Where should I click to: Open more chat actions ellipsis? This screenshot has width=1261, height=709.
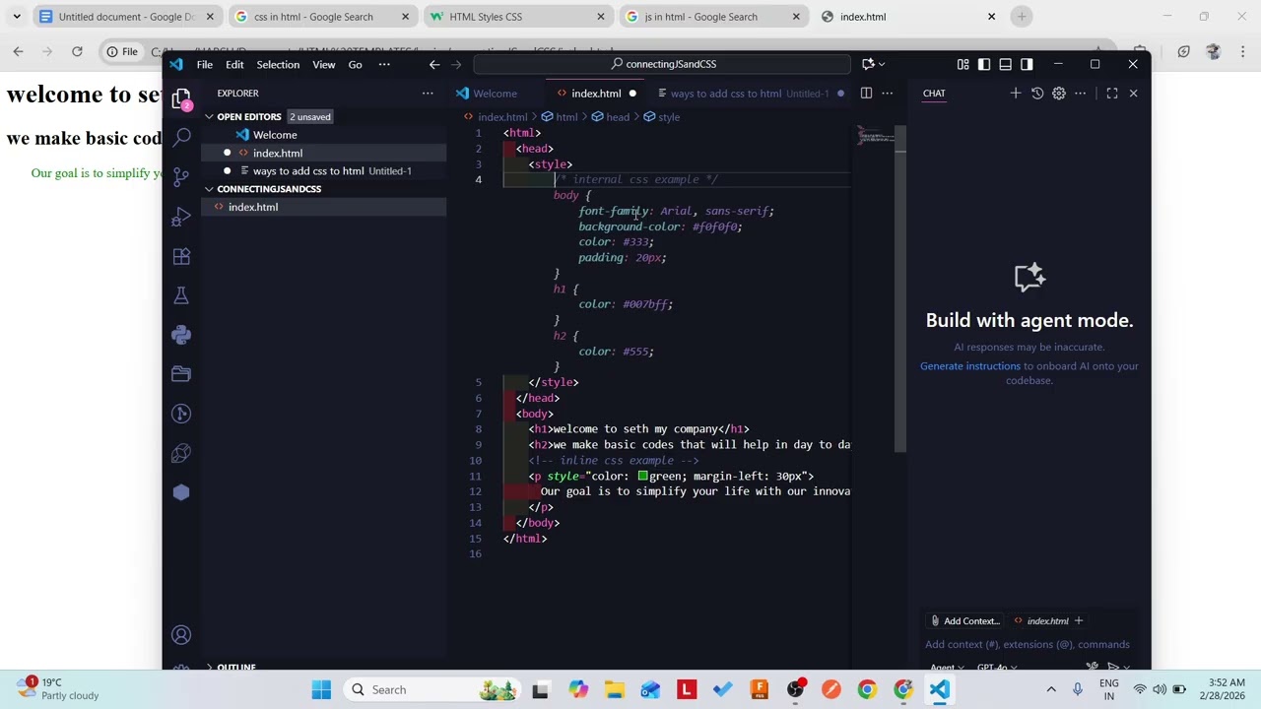pos(1081,94)
